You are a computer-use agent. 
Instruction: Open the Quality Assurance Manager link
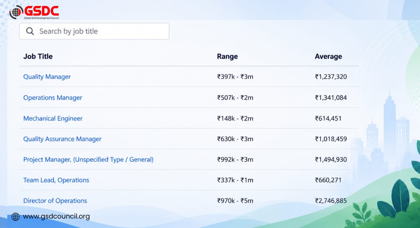coord(62,139)
